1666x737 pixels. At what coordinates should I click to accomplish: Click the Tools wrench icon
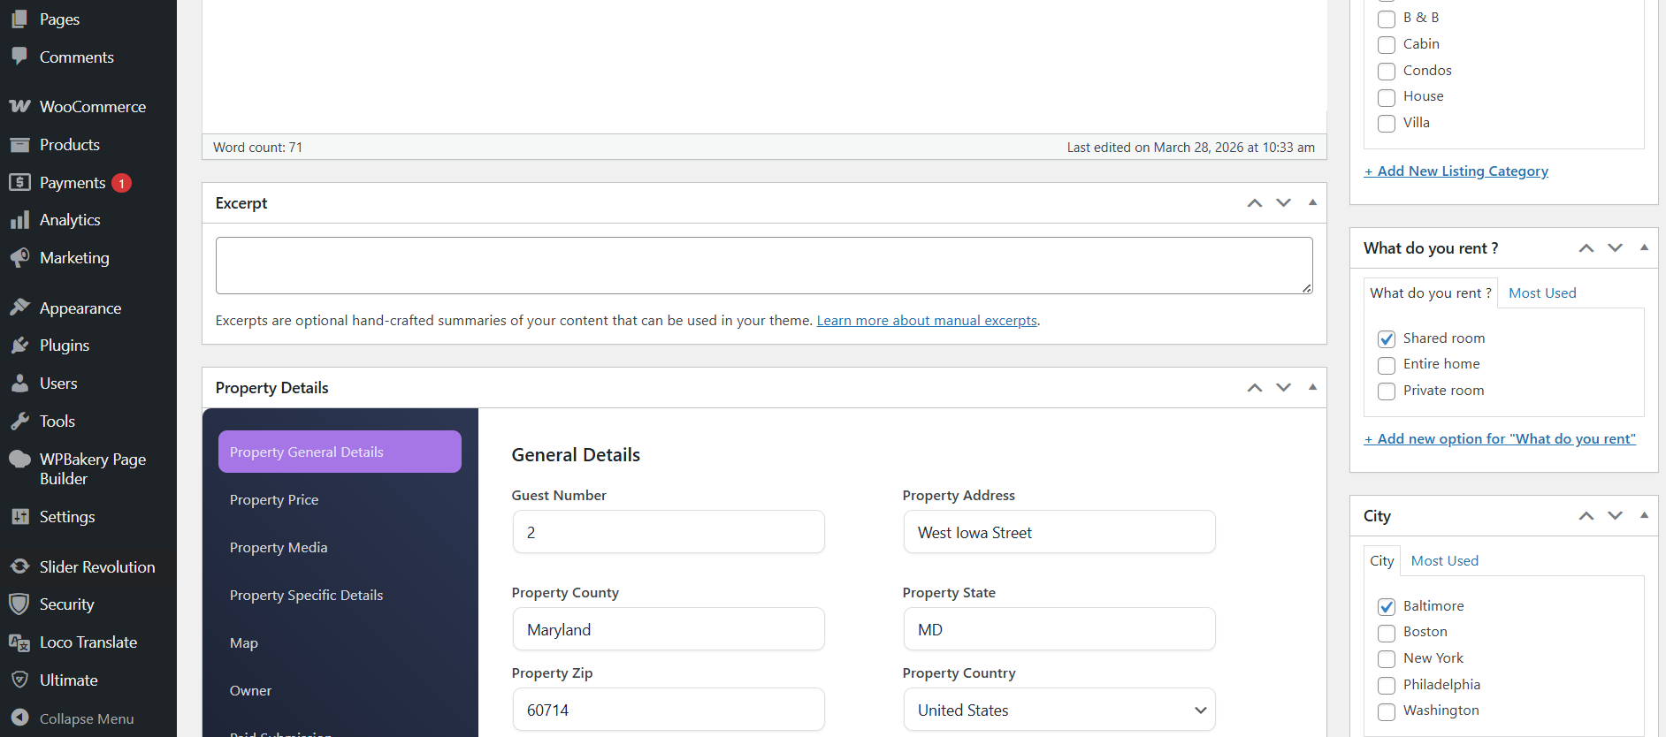point(19,422)
